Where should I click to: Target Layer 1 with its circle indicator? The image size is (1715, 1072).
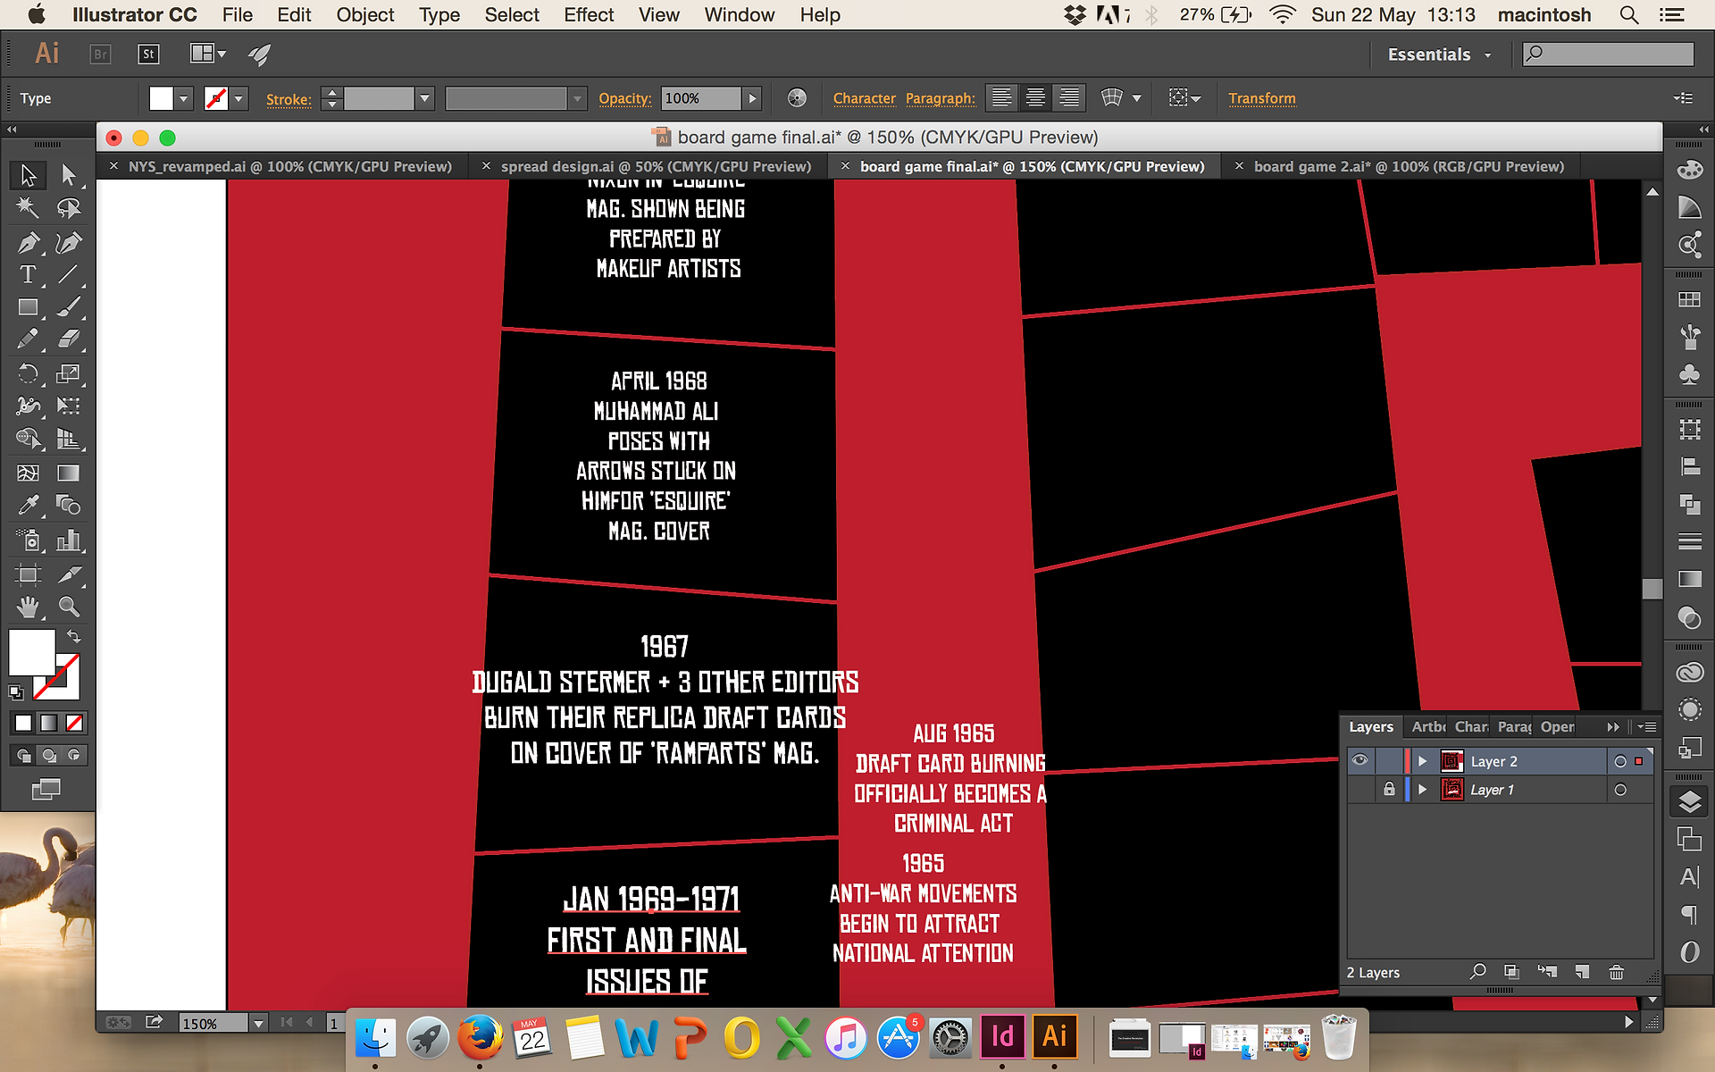pyautogui.click(x=1620, y=790)
